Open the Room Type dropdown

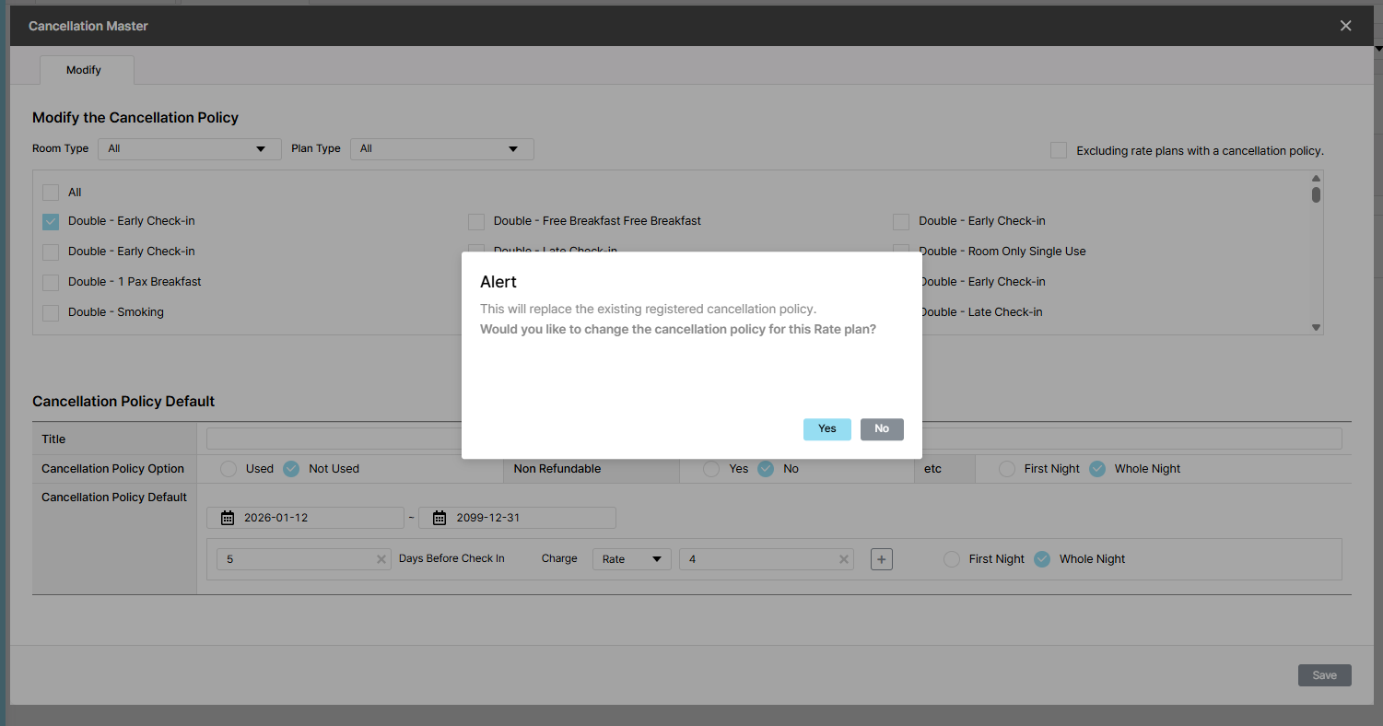coord(189,148)
